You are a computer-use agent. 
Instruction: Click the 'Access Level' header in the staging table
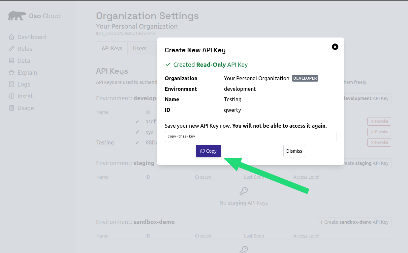pyautogui.click(x=306, y=177)
